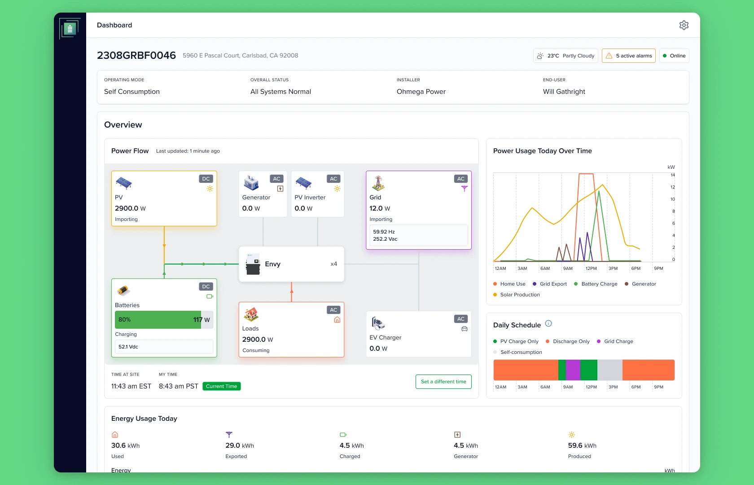The height and width of the screenshot is (485, 754).
Task: Click the pylon icon above 29.0 kWh Exported
Action: coord(229,435)
